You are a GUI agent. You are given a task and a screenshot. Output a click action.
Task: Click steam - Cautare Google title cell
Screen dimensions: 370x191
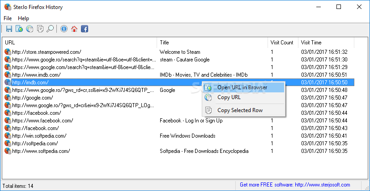[184, 60]
